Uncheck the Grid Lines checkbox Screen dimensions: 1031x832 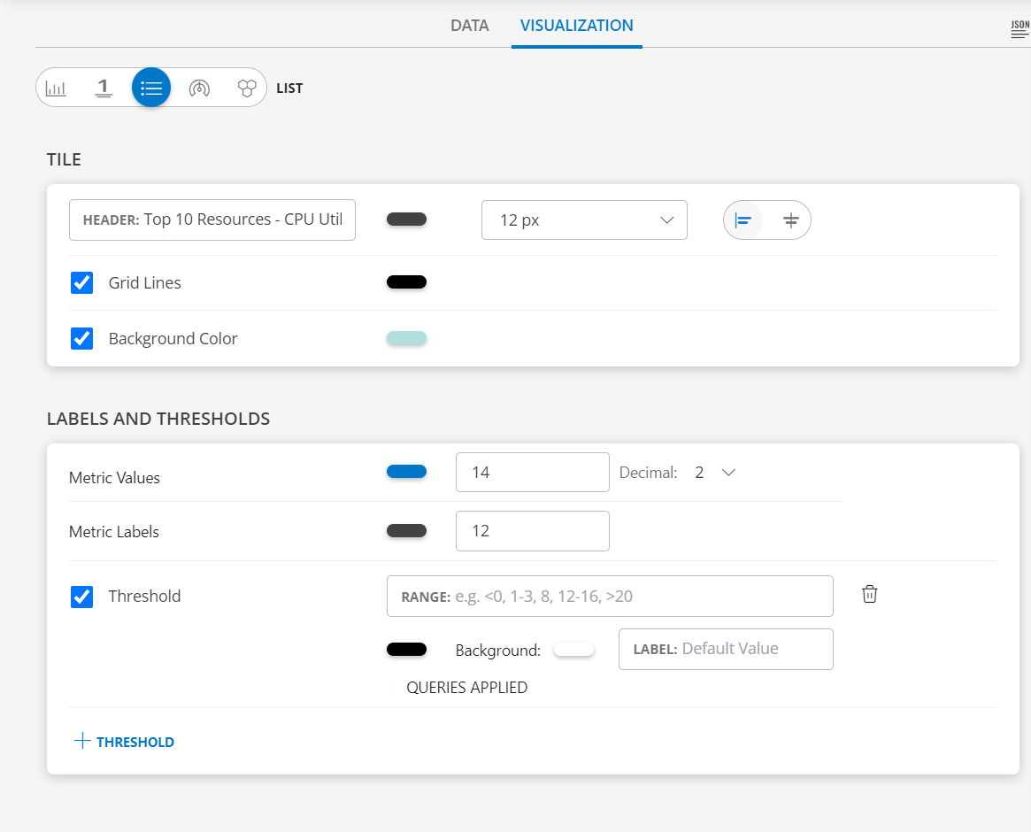pyautogui.click(x=81, y=282)
